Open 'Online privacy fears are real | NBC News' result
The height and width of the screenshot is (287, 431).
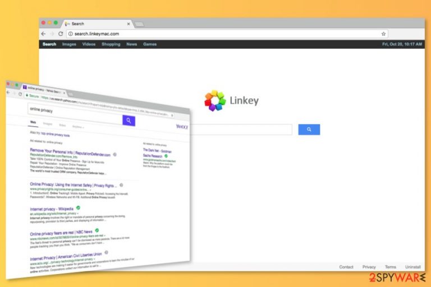(x=61, y=233)
